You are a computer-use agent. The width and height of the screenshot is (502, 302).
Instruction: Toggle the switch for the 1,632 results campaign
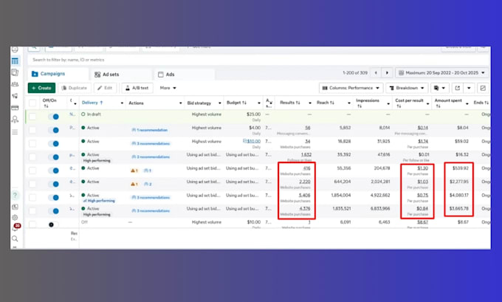click(53, 157)
